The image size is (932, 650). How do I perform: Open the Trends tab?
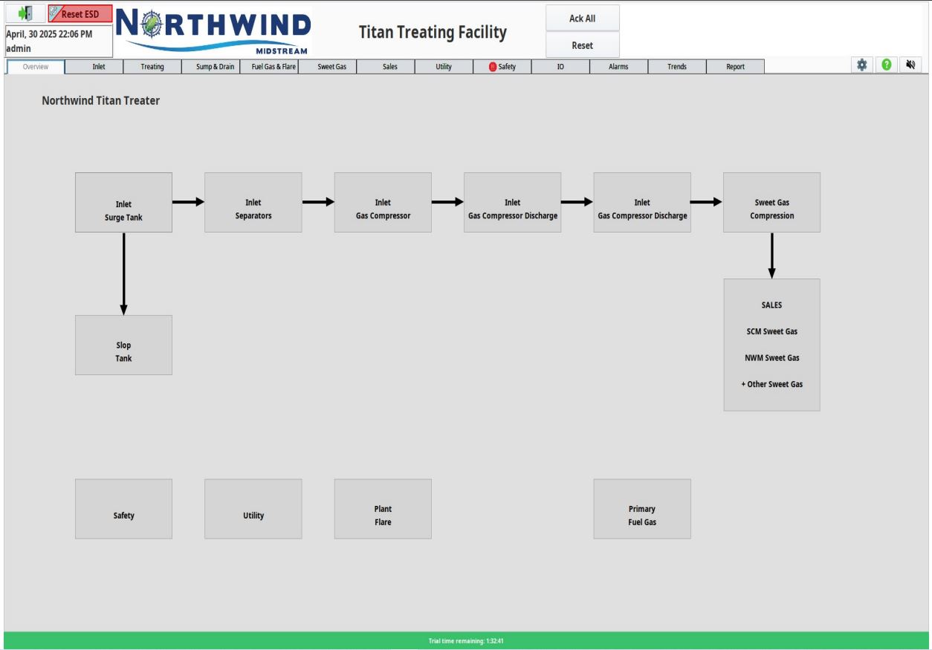(677, 67)
